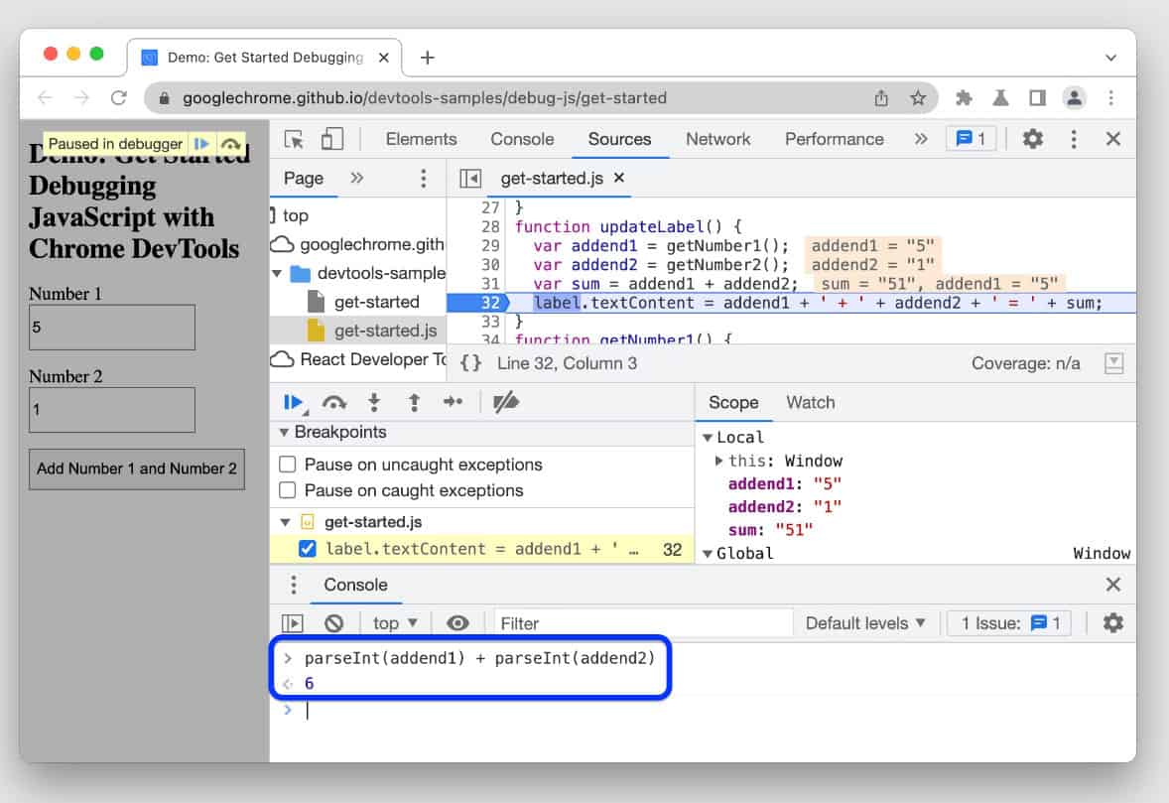Show more DevTools tabs chevron
This screenshot has width=1169, height=803.
point(921,139)
